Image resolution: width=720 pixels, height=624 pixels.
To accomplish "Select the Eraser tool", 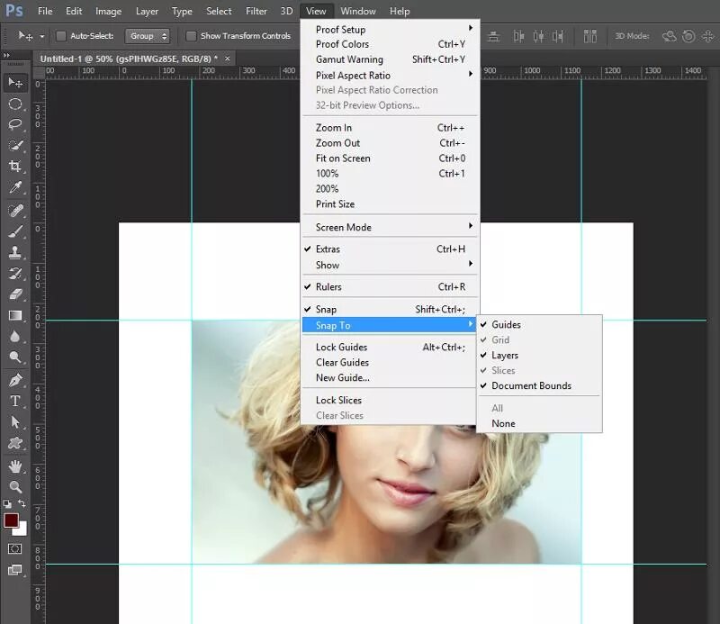I will point(15,294).
